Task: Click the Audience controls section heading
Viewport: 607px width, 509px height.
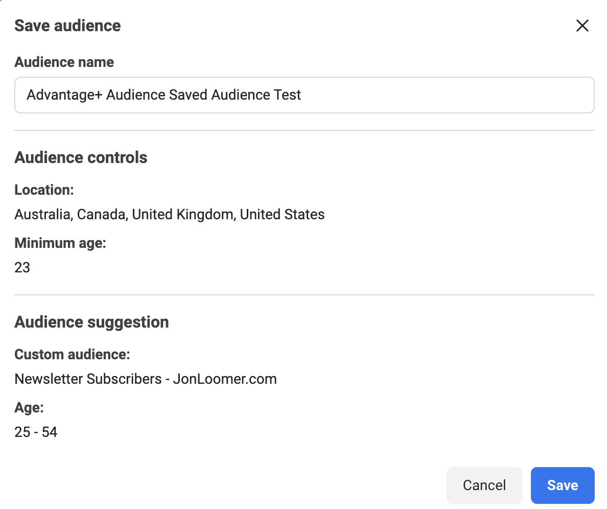Action: click(81, 157)
